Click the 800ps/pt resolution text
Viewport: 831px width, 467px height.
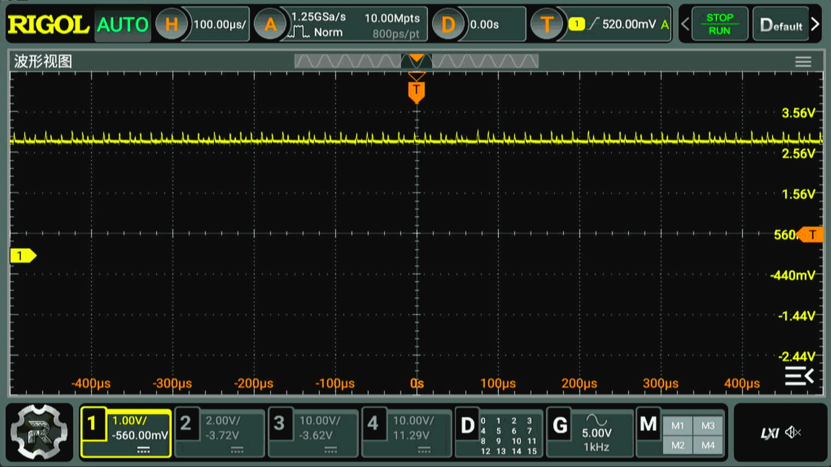tap(396, 34)
